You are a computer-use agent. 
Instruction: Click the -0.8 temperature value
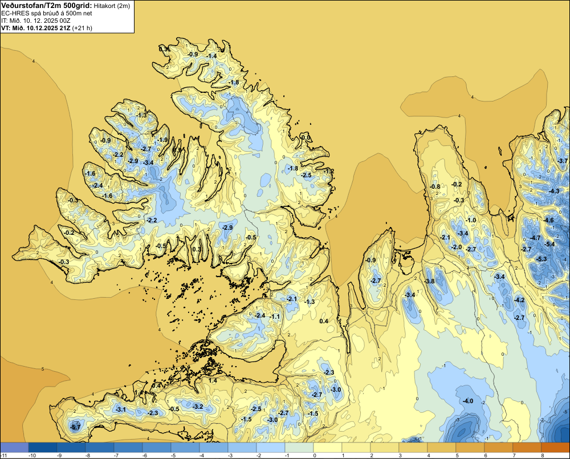coord(435,186)
